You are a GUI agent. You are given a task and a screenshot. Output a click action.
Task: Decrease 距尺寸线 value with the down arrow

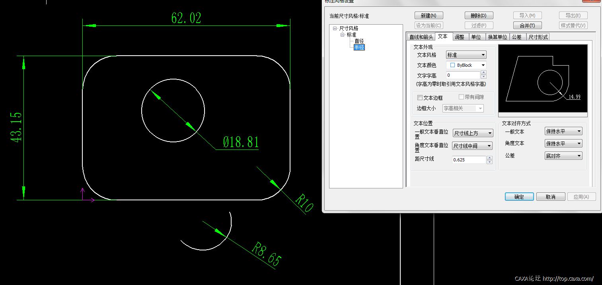(489, 162)
